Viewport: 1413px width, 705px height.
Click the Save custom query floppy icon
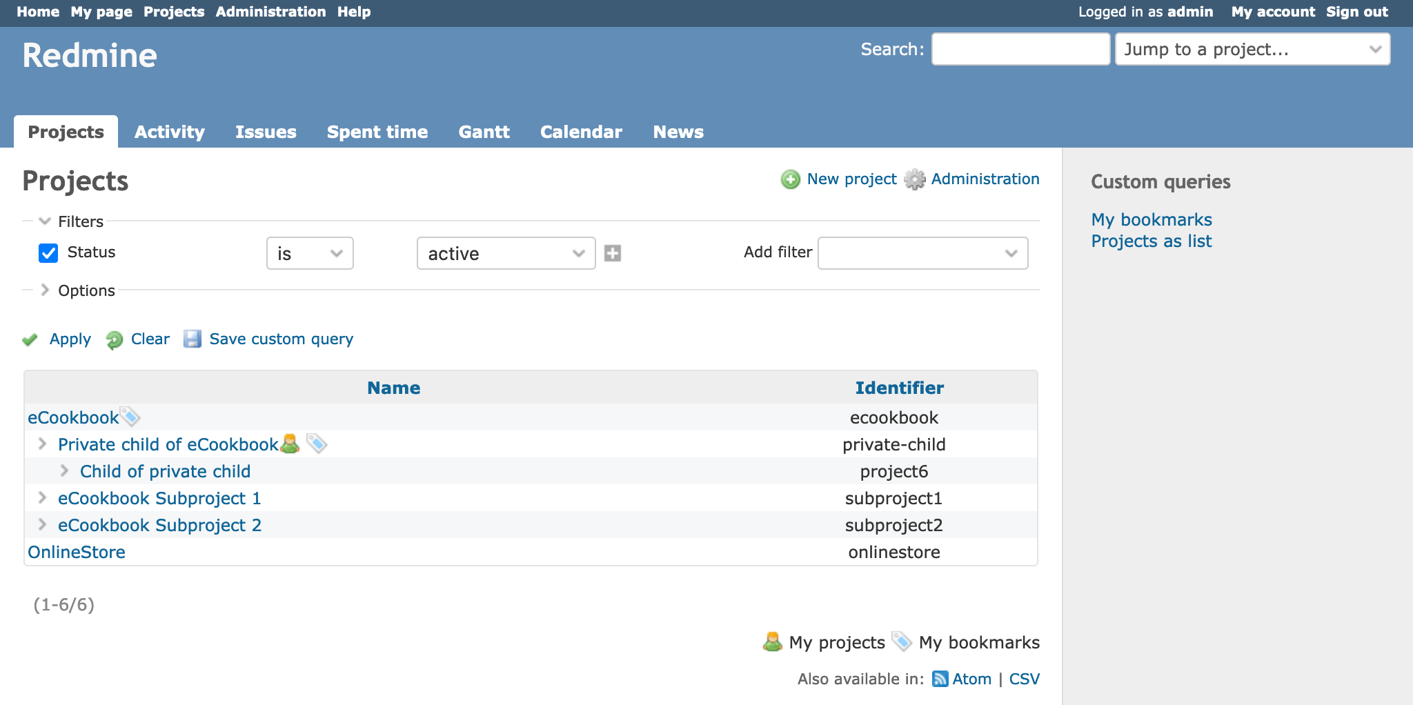point(192,339)
